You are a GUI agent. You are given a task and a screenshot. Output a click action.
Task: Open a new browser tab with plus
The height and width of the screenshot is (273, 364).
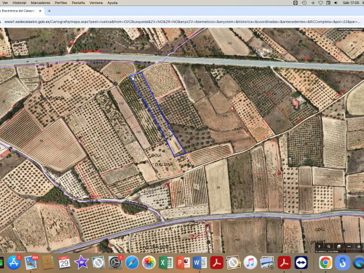point(49,11)
